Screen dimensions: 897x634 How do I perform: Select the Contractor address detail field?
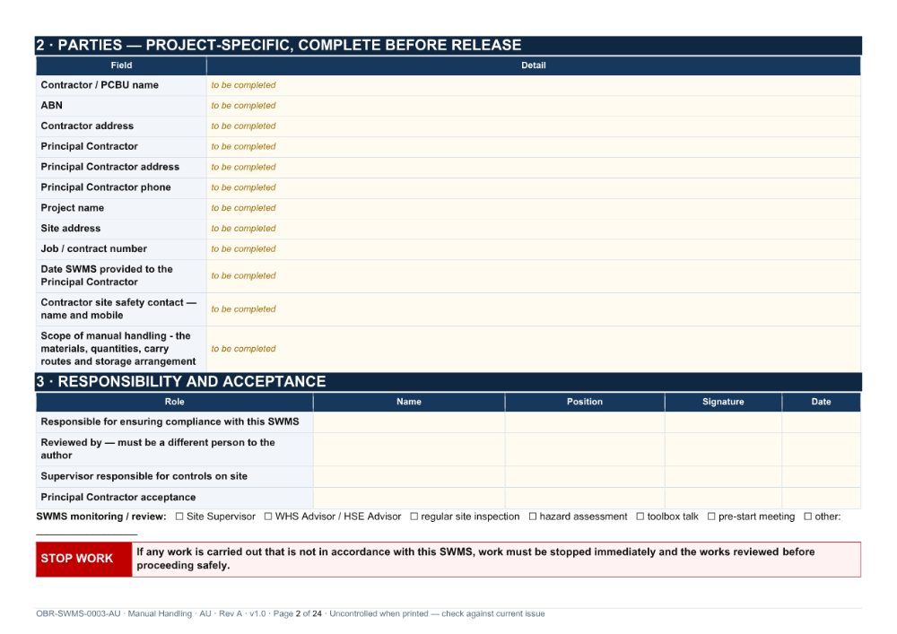pyautogui.click(x=533, y=126)
